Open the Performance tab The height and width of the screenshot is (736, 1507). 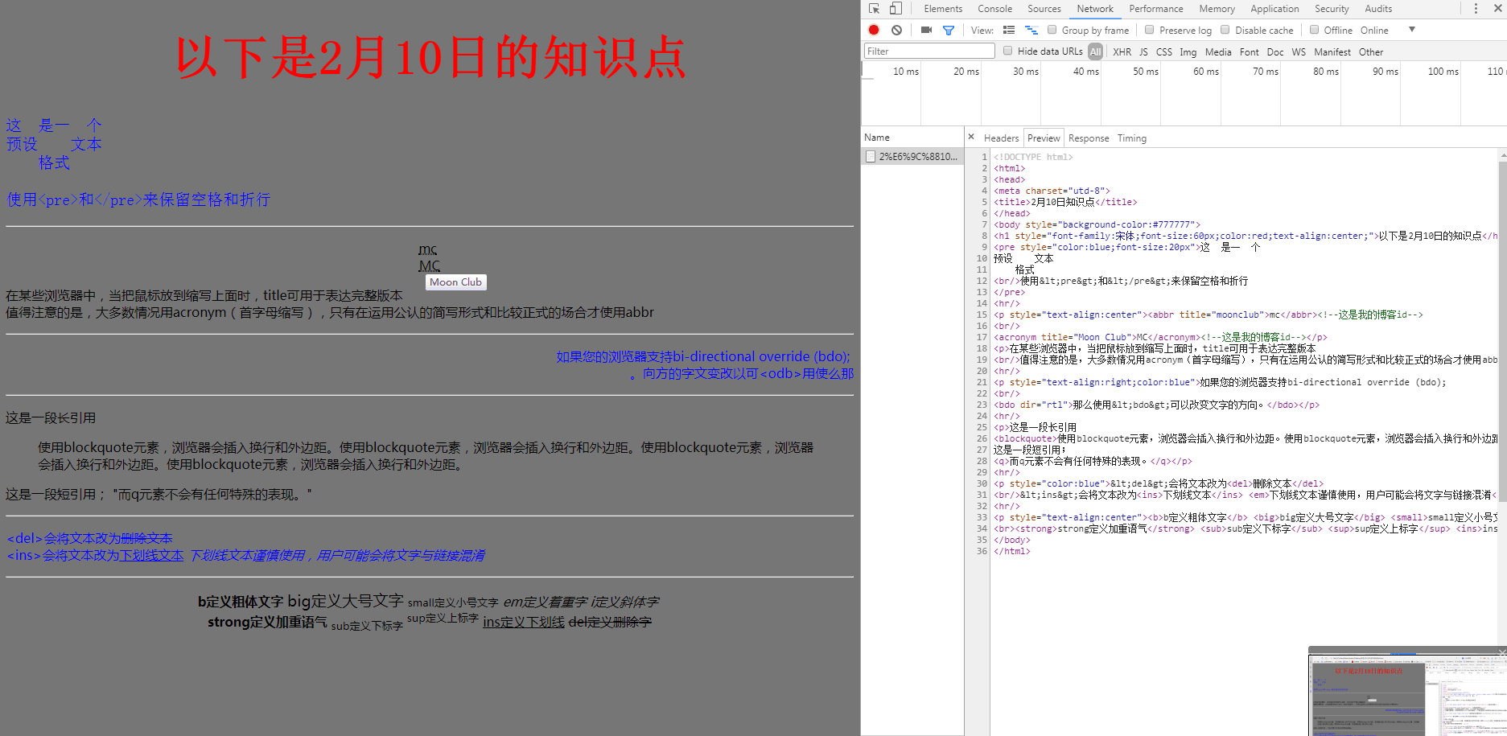(x=1156, y=9)
